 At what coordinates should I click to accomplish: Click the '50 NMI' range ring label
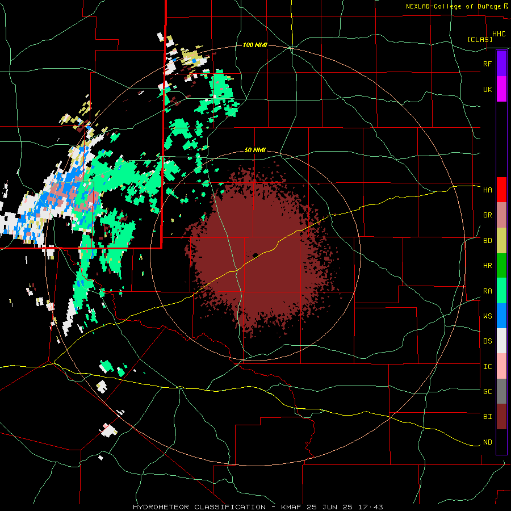click(255, 150)
